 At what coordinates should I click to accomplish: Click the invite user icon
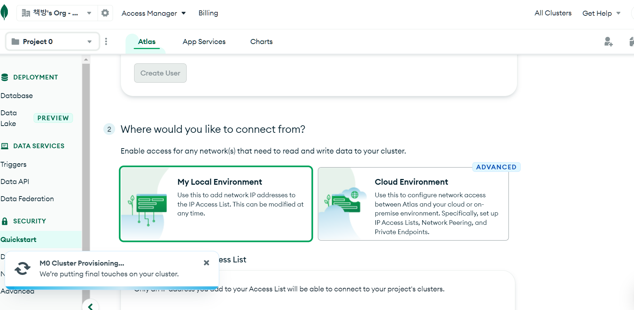608,42
